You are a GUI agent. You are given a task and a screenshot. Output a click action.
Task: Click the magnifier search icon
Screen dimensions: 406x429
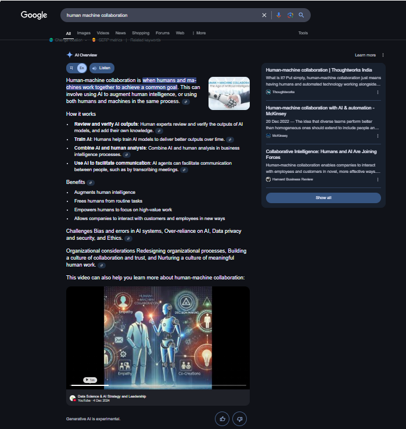301,15
